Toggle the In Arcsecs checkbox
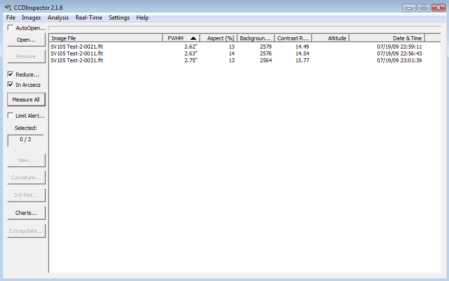This screenshot has height=281, width=449. pyautogui.click(x=11, y=85)
